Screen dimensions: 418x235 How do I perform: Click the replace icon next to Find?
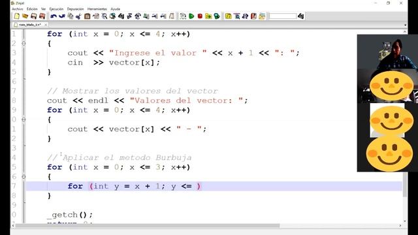[113, 16]
